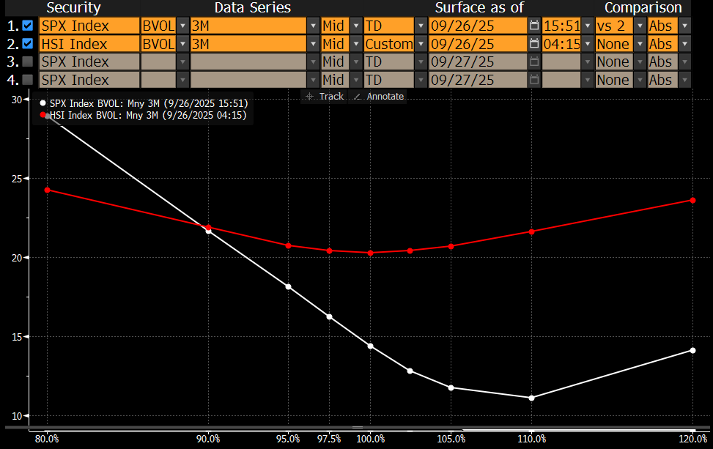
Task: Expand row 1 3M tenor dropdown
Action: point(313,26)
